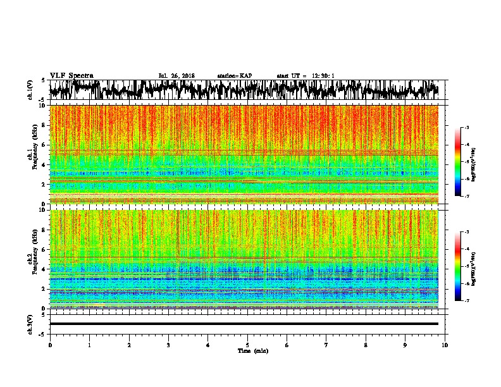This screenshot has height=387, width=501.
Task: Click ch.2 "Frequency (kHz)" axis label
Action: coord(35,252)
